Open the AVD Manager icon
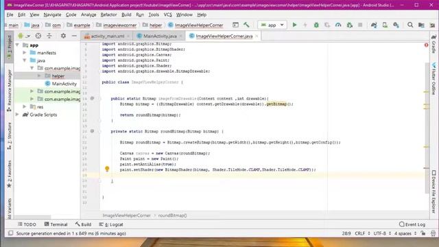This screenshot has height=247, width=439. pyautogui.click(x=385, y=25)
